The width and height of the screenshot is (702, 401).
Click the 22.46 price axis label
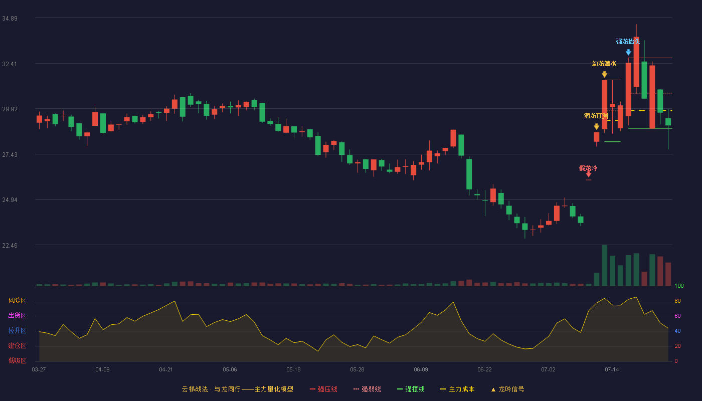click(10, 246)
